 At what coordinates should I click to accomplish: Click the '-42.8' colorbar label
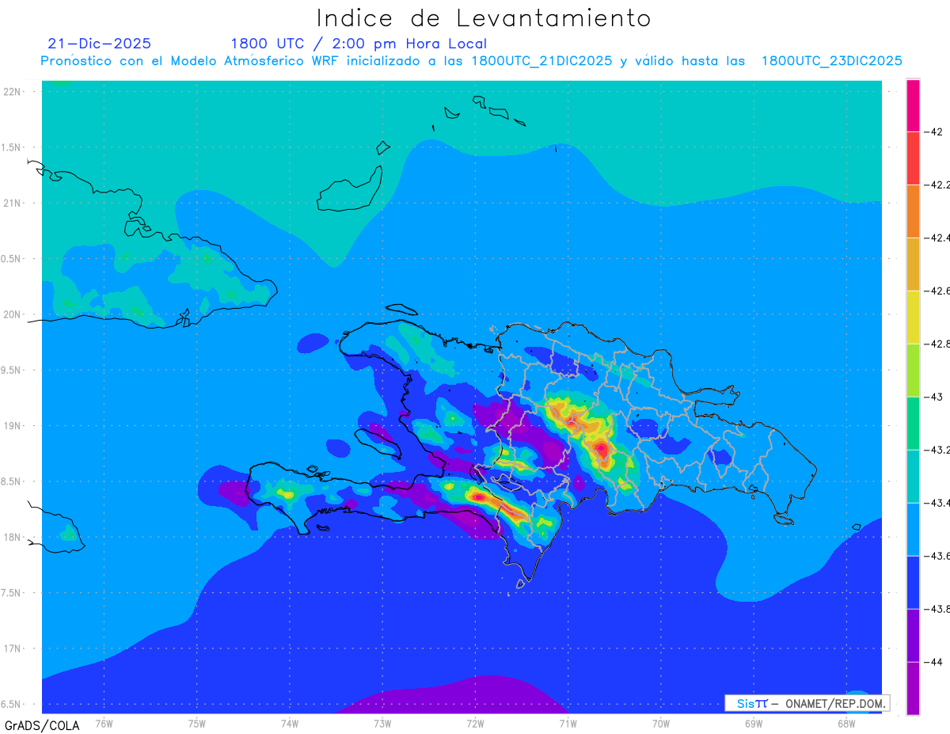[937, 344]
